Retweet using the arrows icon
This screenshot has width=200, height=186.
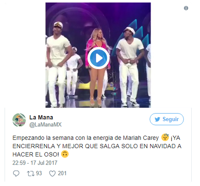coord(31,174)
